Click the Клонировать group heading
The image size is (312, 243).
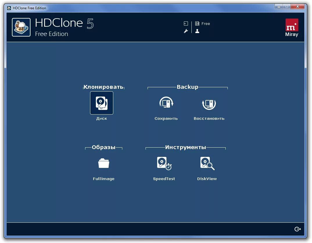tap(103, 87)
